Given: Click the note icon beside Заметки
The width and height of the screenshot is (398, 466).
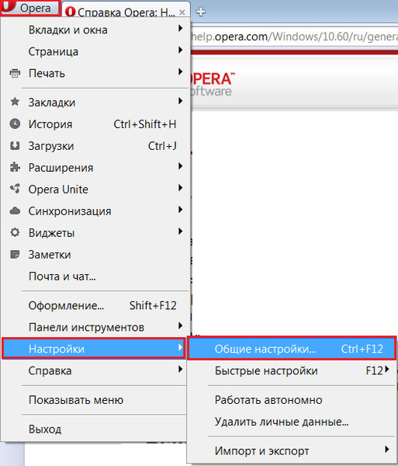Looking at the screenshot, I should pos(15,255).
